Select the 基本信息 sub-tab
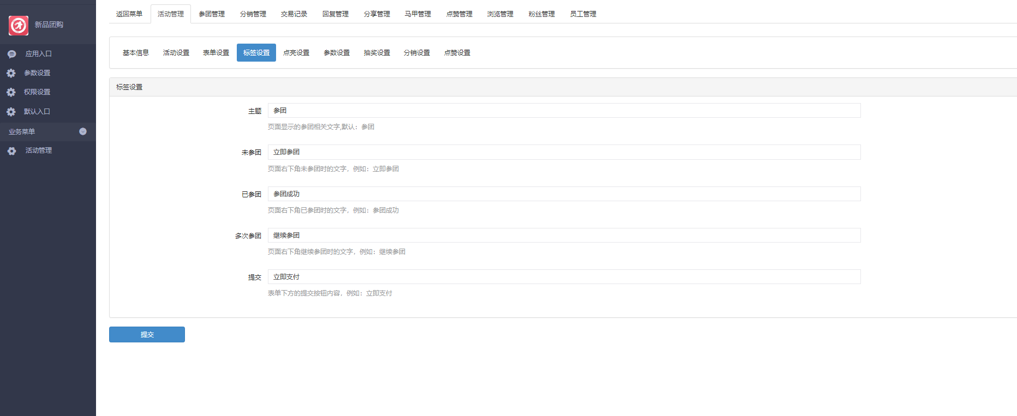 point(136,53)
